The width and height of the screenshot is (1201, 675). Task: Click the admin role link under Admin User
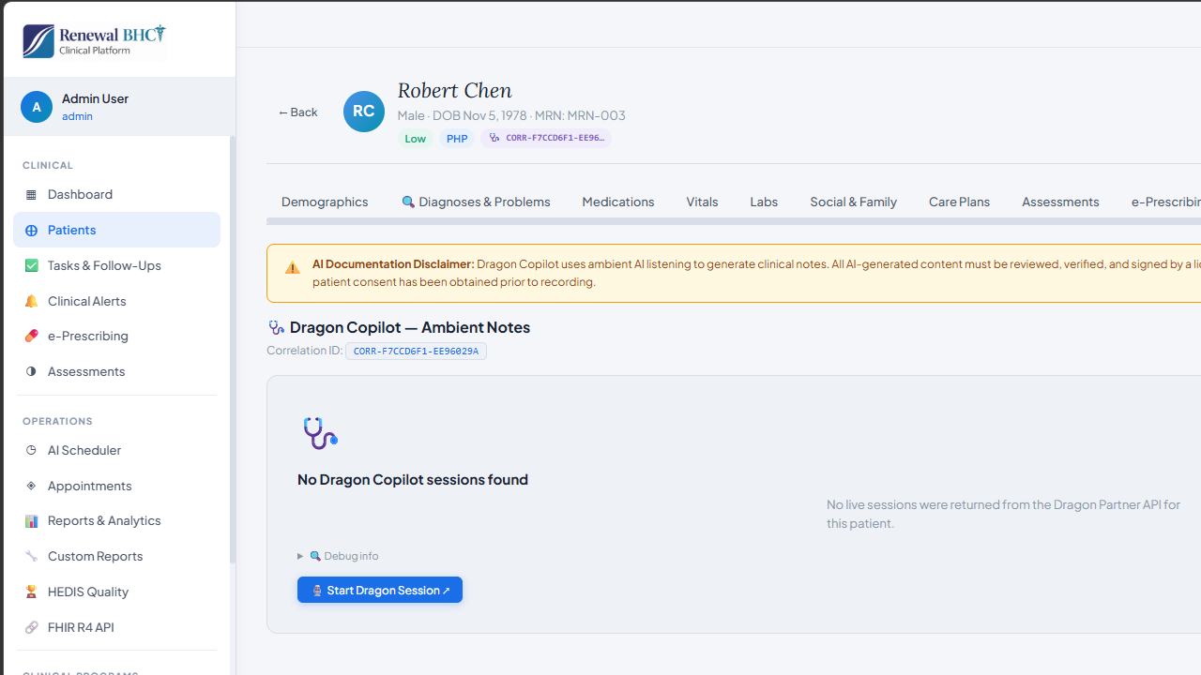(x=77, y=116)
